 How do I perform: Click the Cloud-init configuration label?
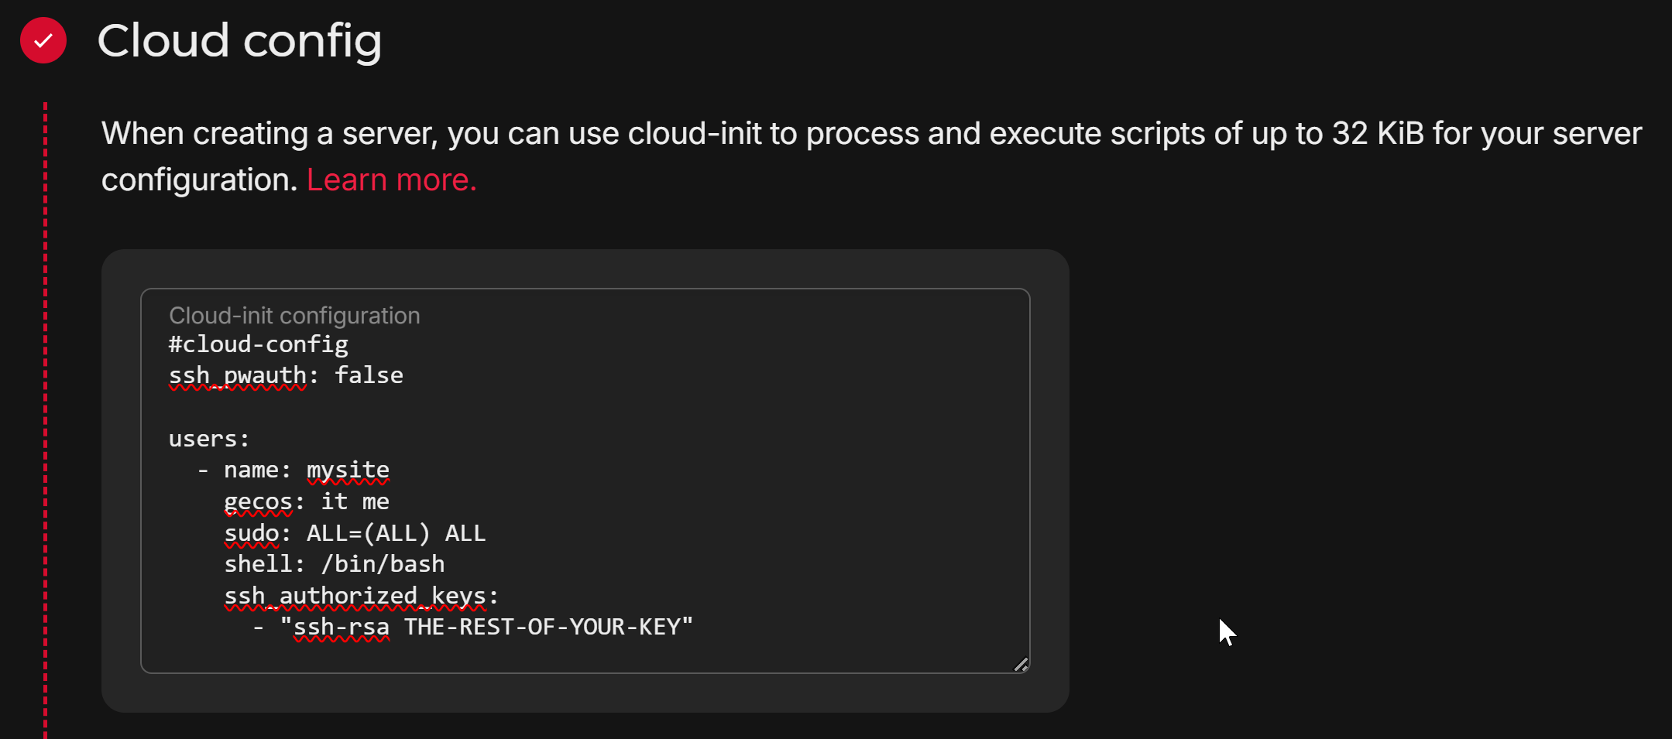[x=294, y=316]
